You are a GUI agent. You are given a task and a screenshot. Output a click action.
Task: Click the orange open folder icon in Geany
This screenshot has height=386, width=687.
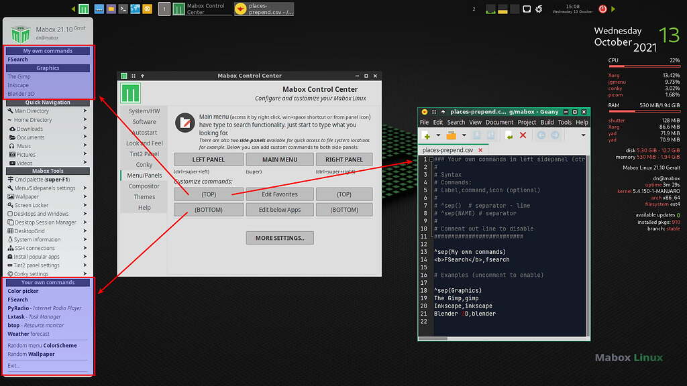[452, 135]
